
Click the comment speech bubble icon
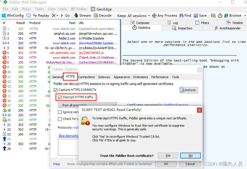(x=29, y=16)
